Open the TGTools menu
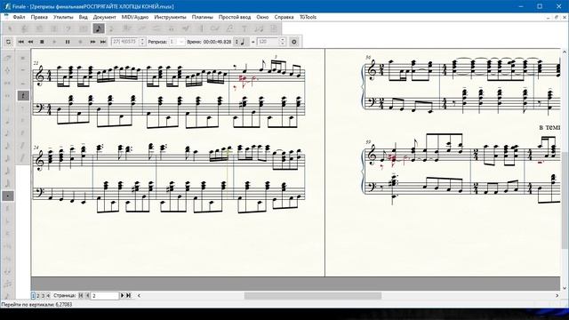The width and height of the screenshot is (569, 320). [x=308, y=17]
